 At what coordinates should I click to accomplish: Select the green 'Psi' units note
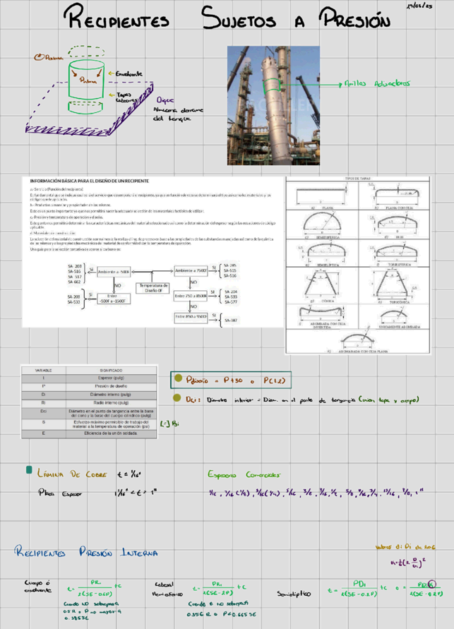tap(169, 424)
